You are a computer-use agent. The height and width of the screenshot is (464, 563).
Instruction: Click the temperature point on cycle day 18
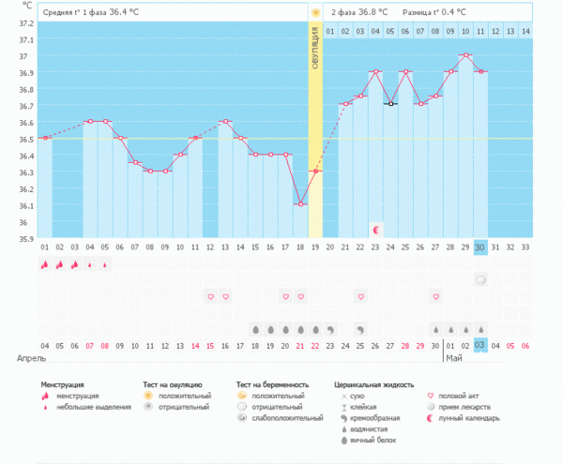[x=300, y=203]
